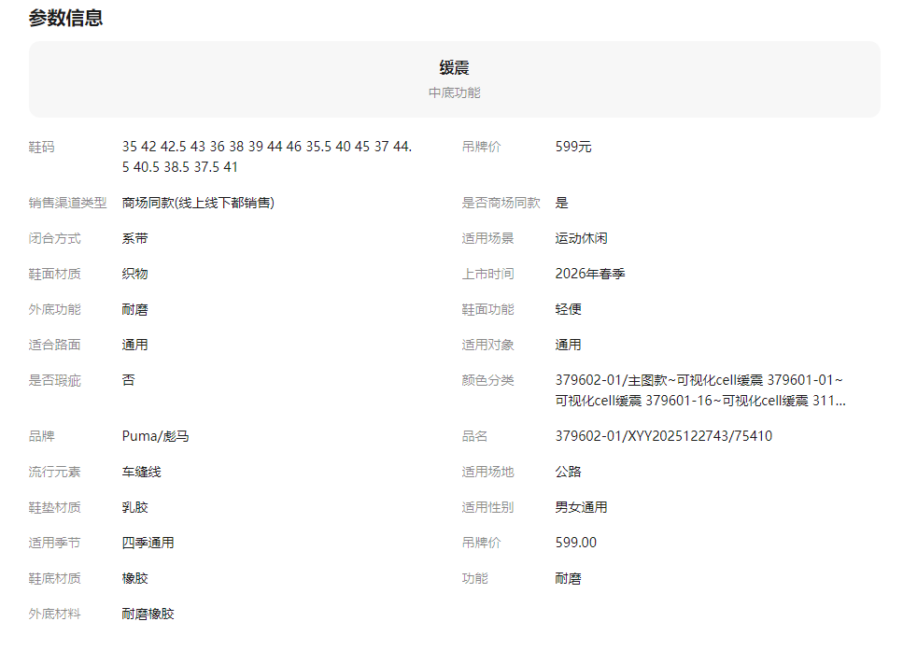Viewport: 903px width, 650px height.
Task: Click the 乳胶 insole material value
Action: coord(134,507)
